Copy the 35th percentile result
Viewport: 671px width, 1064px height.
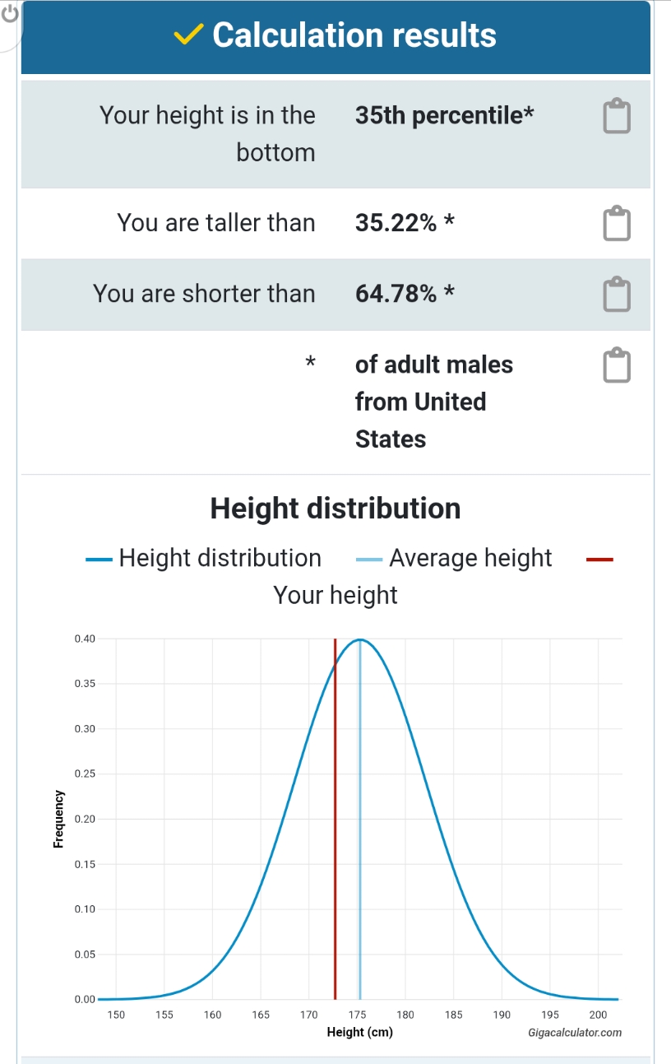617,117
